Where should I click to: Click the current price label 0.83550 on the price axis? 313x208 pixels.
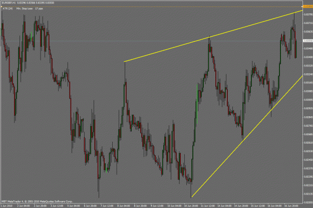point(308,41)
